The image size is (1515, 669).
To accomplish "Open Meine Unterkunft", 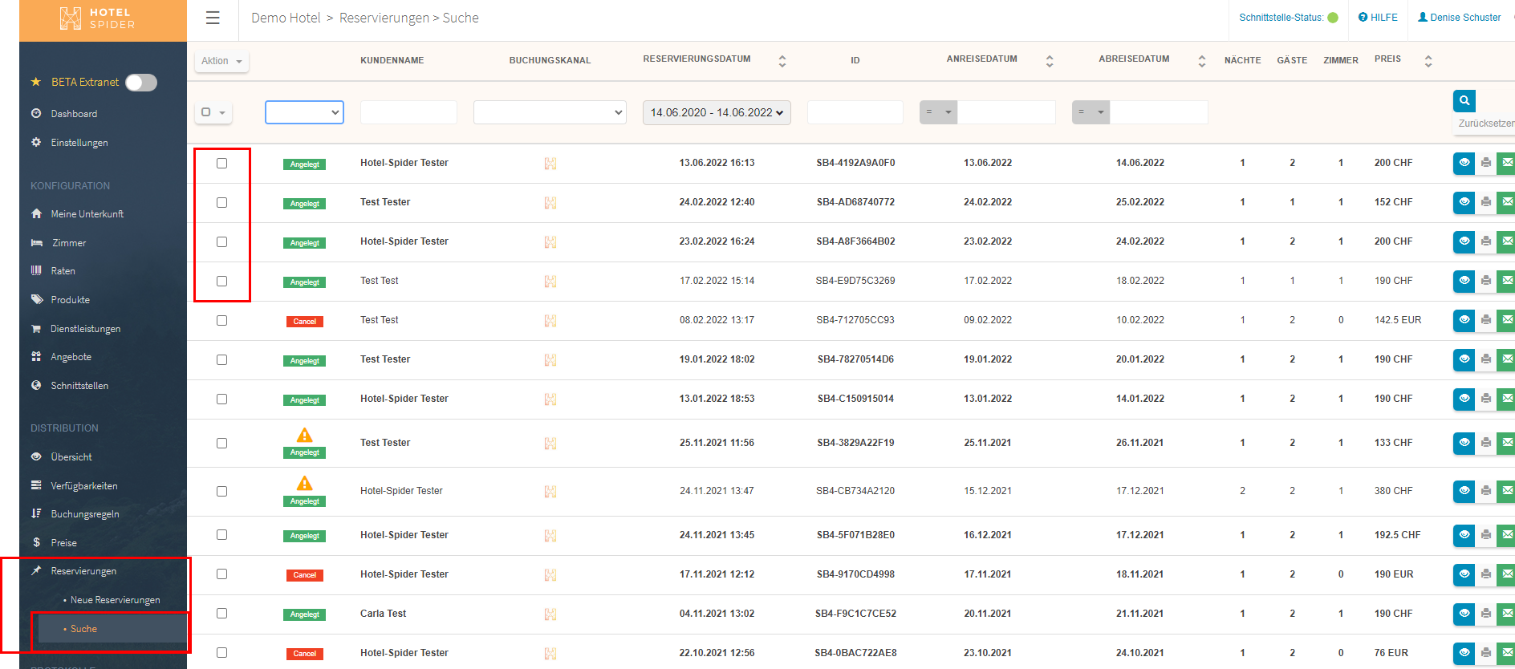I will click(87, 214).
